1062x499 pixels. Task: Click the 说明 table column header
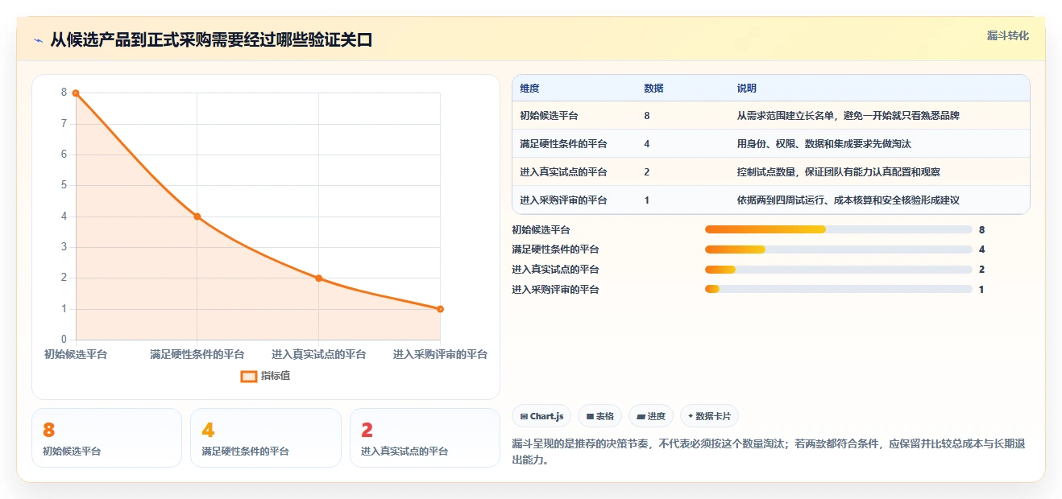746,89
